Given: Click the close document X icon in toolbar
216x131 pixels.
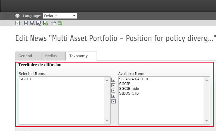Looking at the screenshot, I should pos(17,23).
